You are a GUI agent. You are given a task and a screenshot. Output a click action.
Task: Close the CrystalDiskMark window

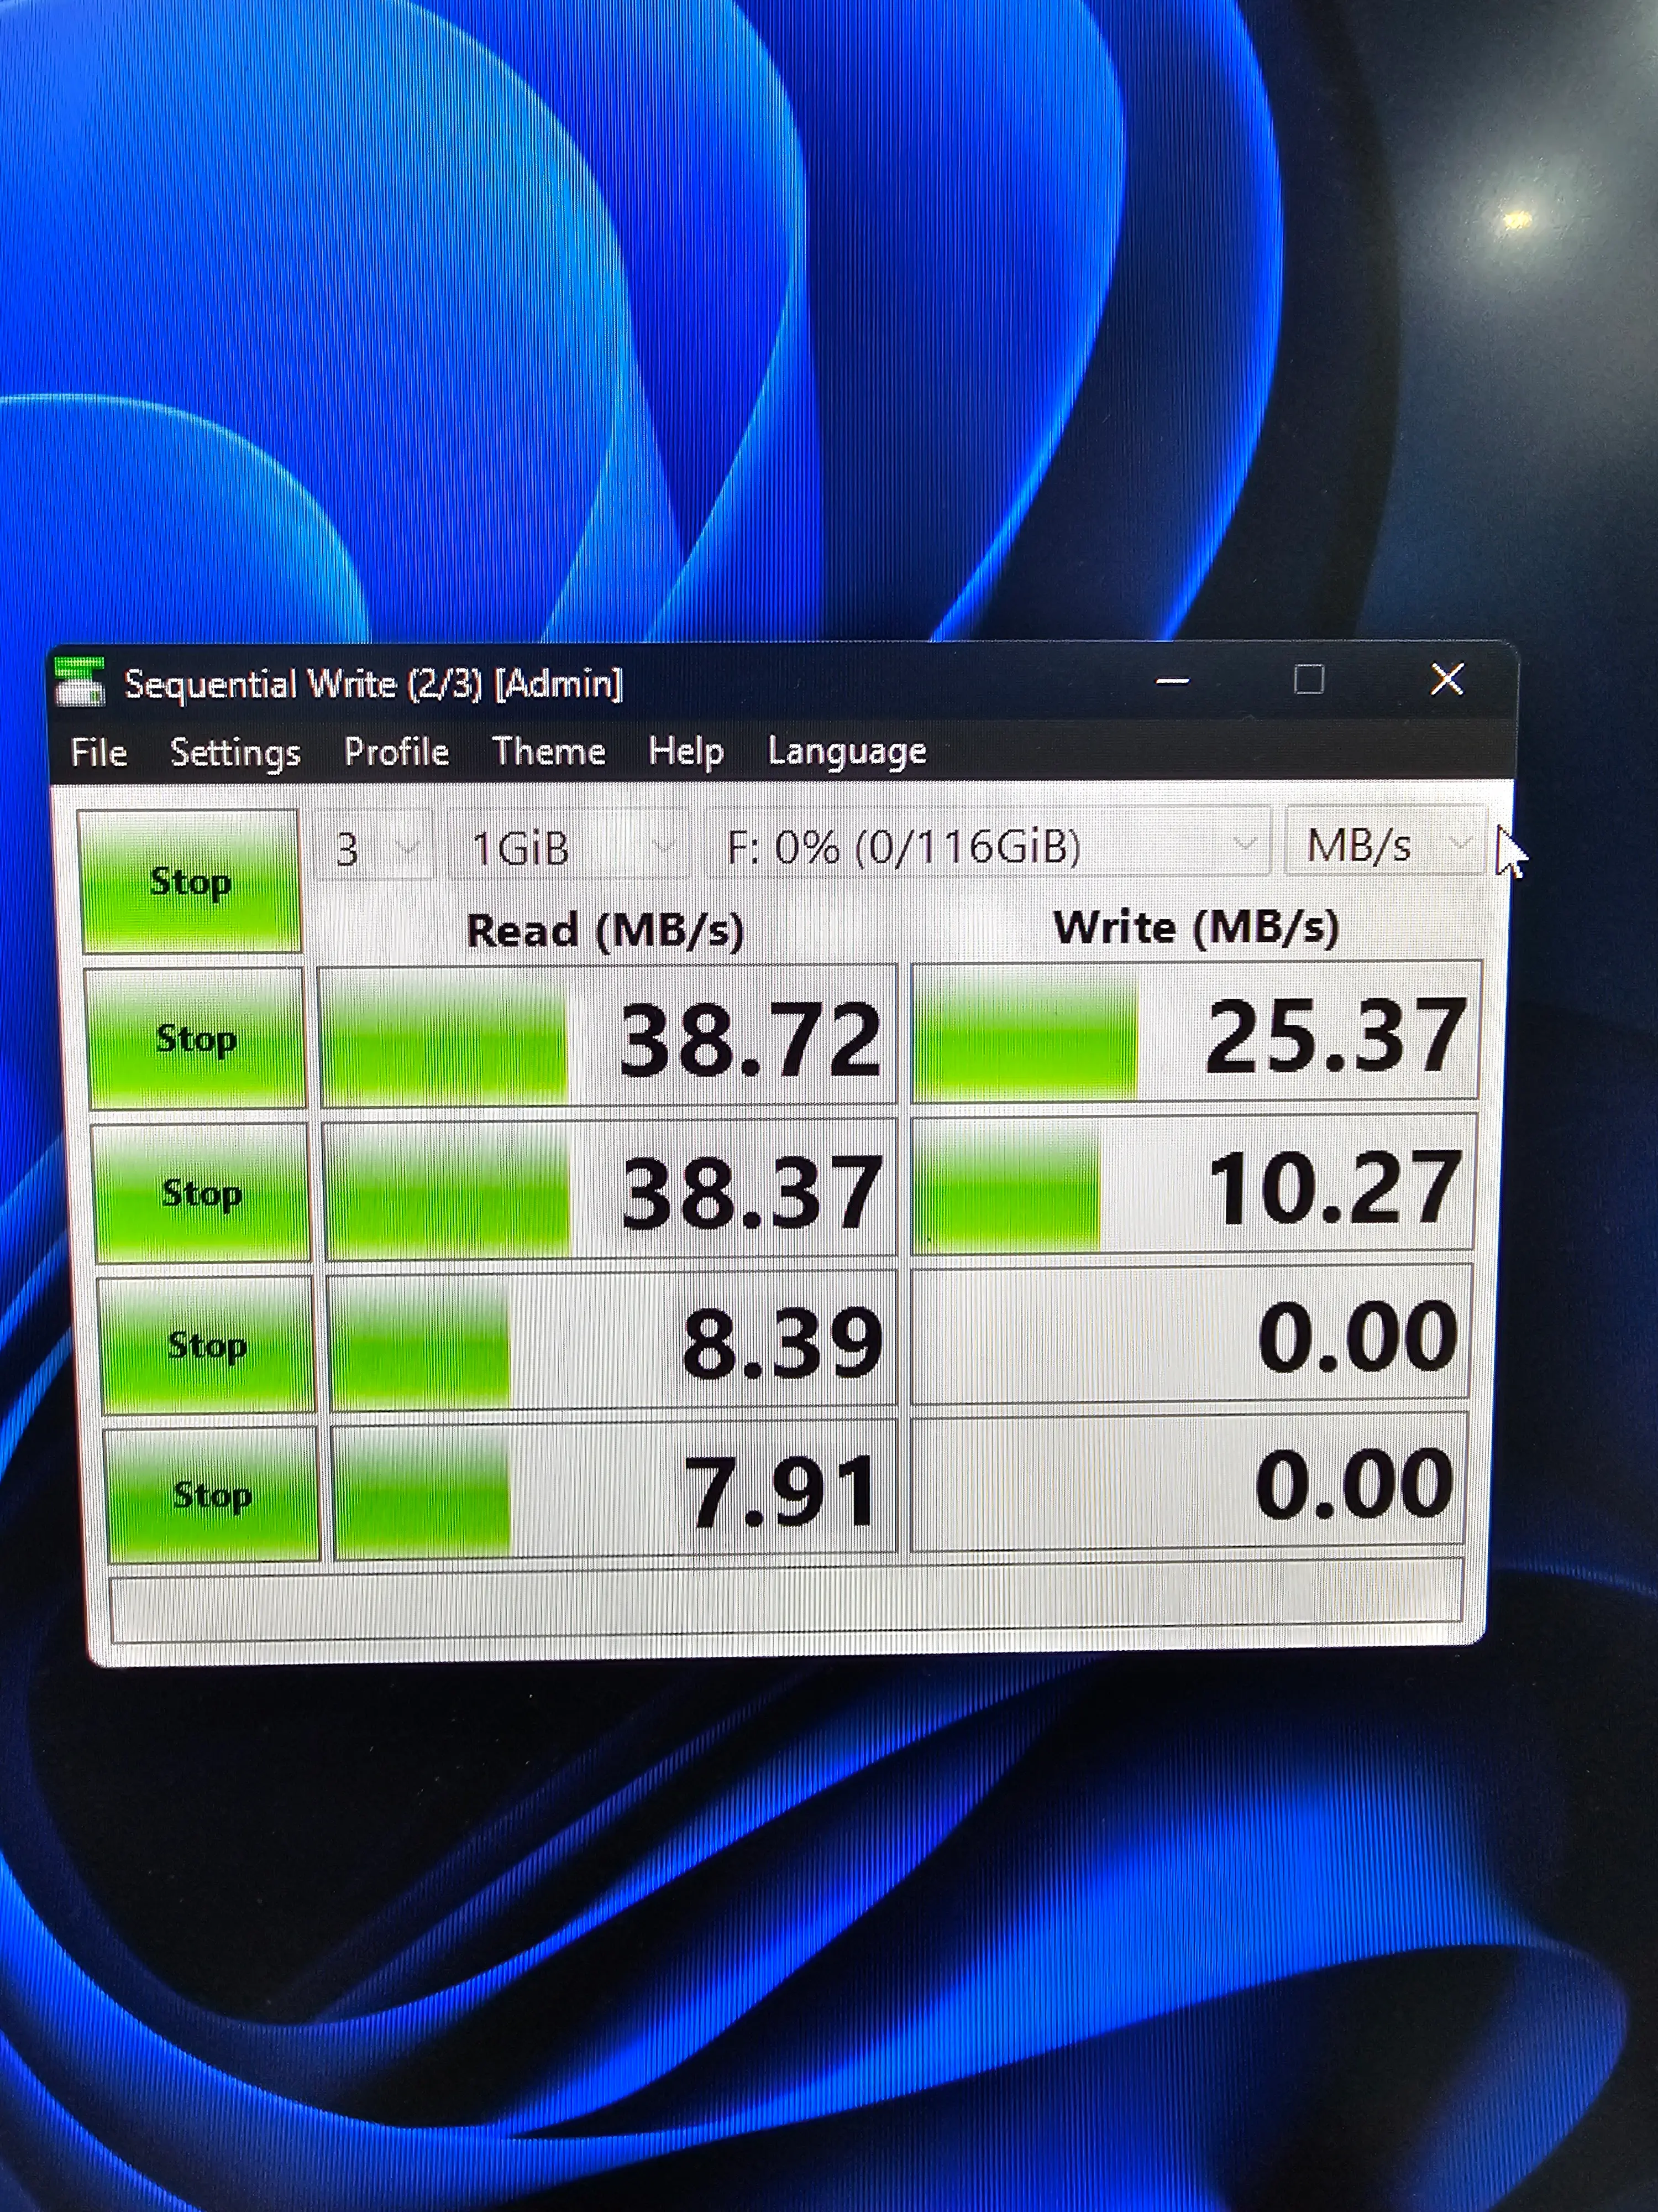pos(1447,679)
